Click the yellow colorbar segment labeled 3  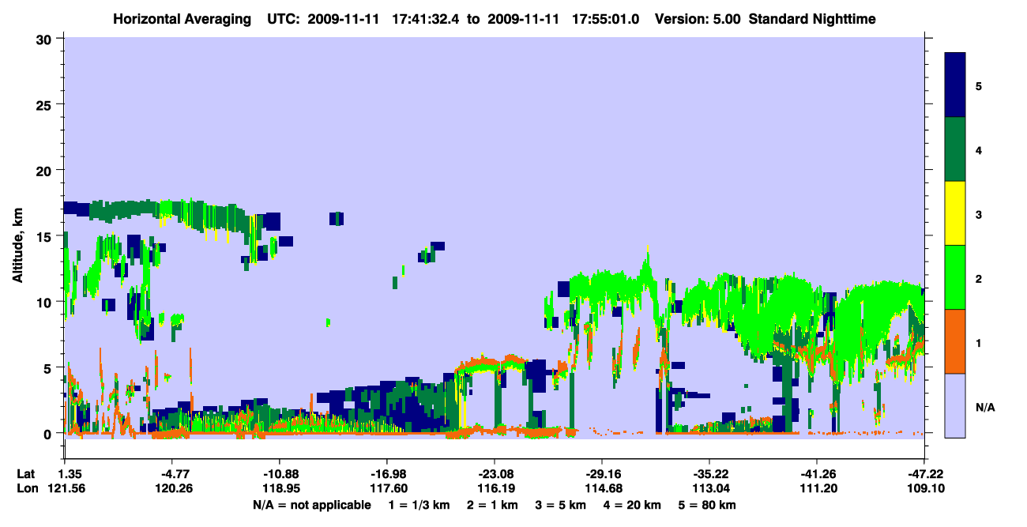[x=955, y=213]
